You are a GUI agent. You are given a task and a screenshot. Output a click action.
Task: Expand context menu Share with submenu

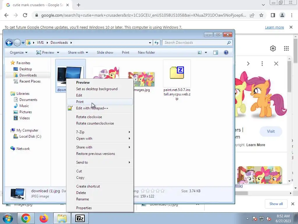pos(100,147)
